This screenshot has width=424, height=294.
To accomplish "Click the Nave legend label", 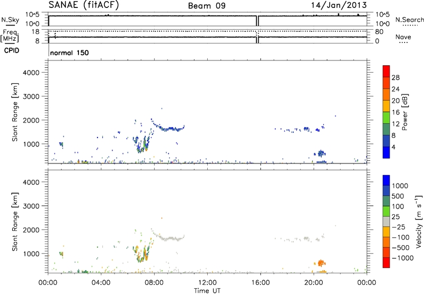I will pyautogui.click(x=403, y=37).
